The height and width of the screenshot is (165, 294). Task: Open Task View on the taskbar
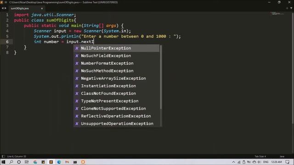tap(27, 162)
